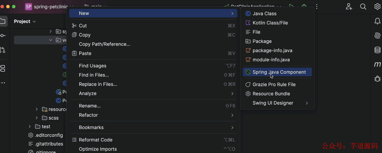Screen dimensions: 382x153
Task: Click the Paste clipboard icon
Action: [x=74, y=53]
